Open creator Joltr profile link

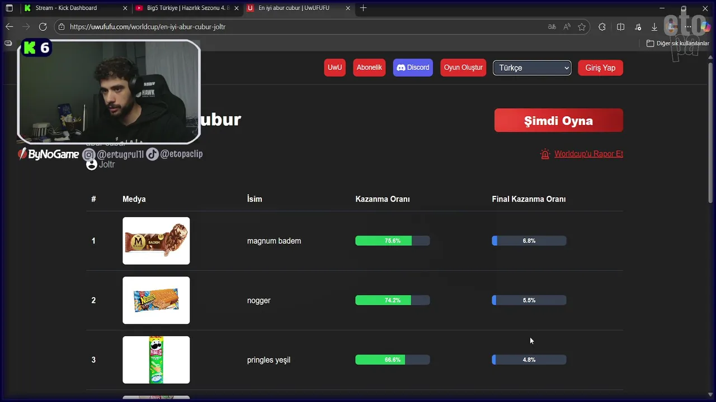pyautogui.click(x=107, y=165)
